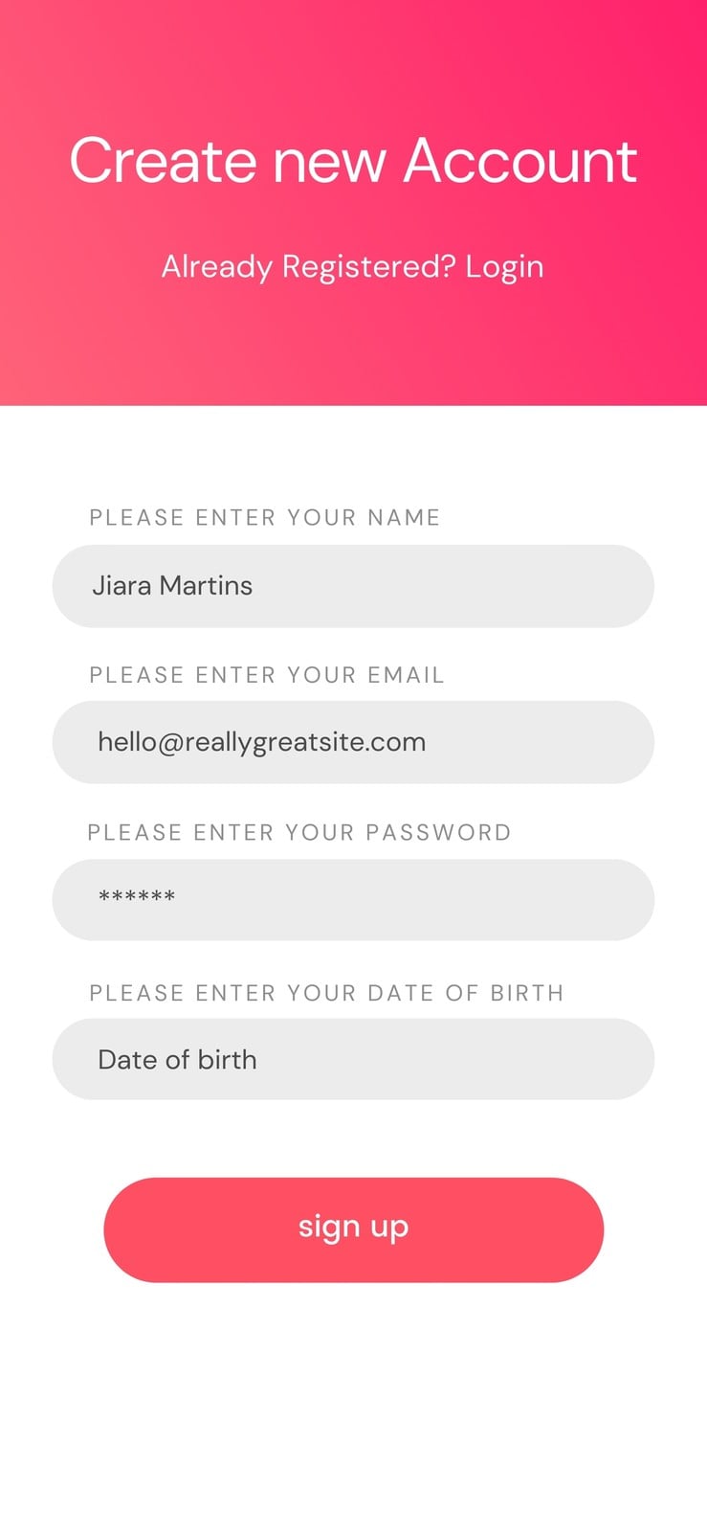Click into the password input field
Screen dimensions: 707x1532
tap(353, 900)
